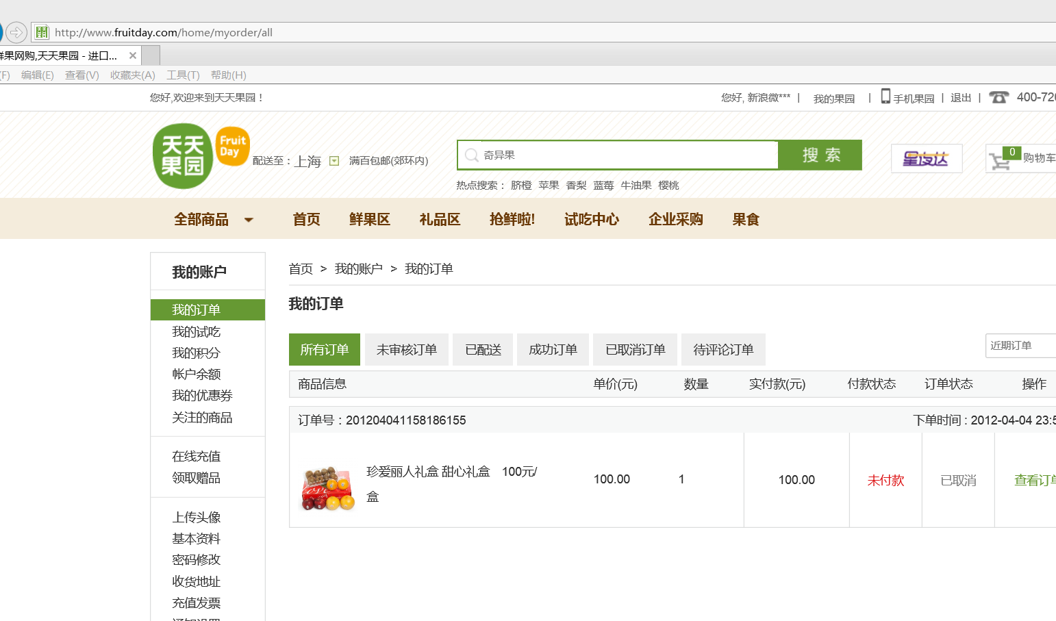Close the browser tab with X
Image resolution: width=1056 pixels, height=621 pixels.
tap(133, 55)
